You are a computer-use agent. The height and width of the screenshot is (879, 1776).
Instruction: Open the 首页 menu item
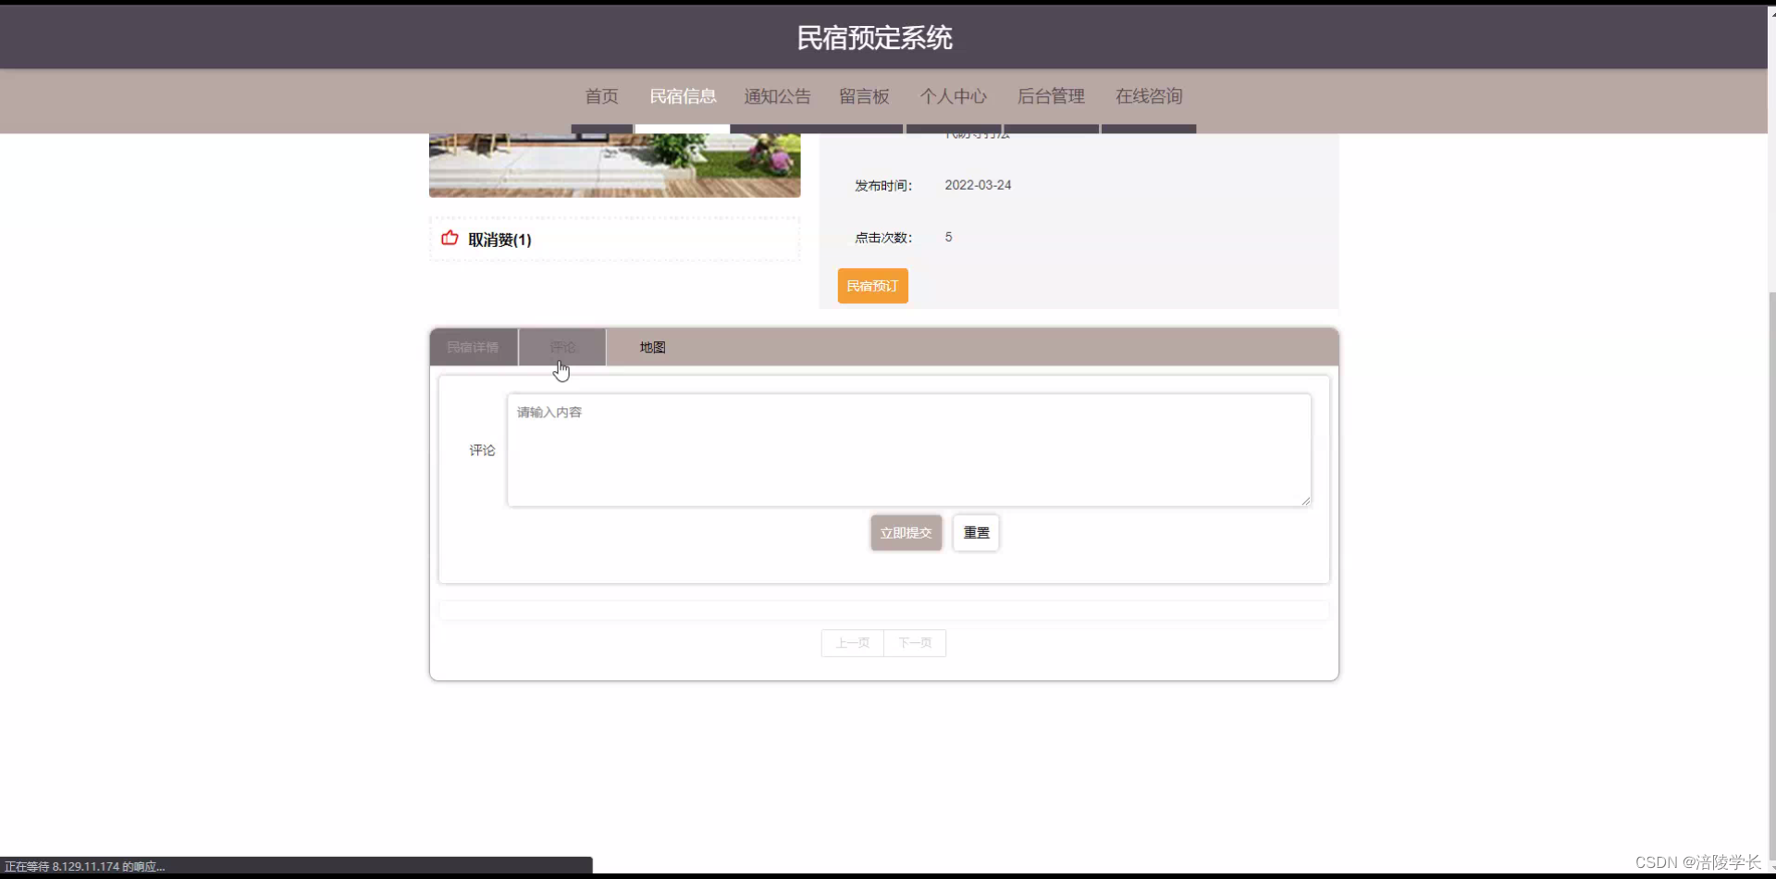(600, 96)
